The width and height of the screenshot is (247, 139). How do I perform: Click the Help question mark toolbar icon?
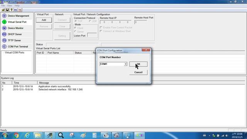[x=12, y=10]
